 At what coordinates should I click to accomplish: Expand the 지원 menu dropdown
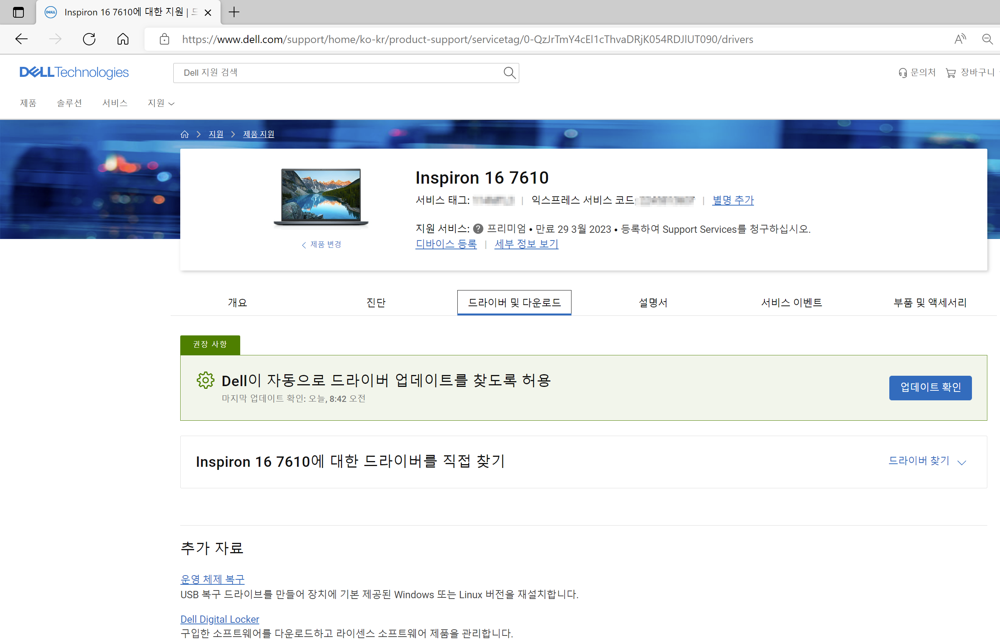pyautogui.click(x=161, y=103)
